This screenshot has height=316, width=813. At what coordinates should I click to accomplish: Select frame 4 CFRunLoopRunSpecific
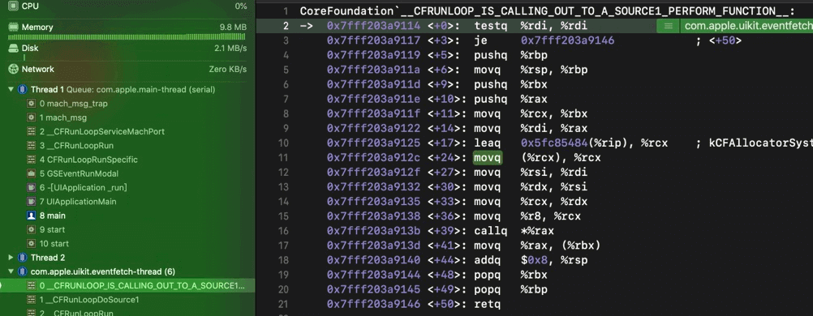tap(127, 160)
